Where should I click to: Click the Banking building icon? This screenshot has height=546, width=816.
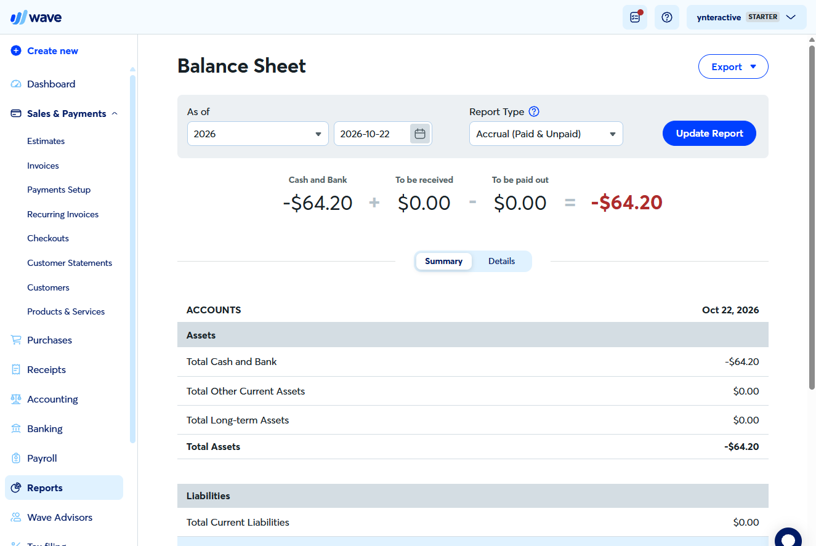tap(16, 429)
